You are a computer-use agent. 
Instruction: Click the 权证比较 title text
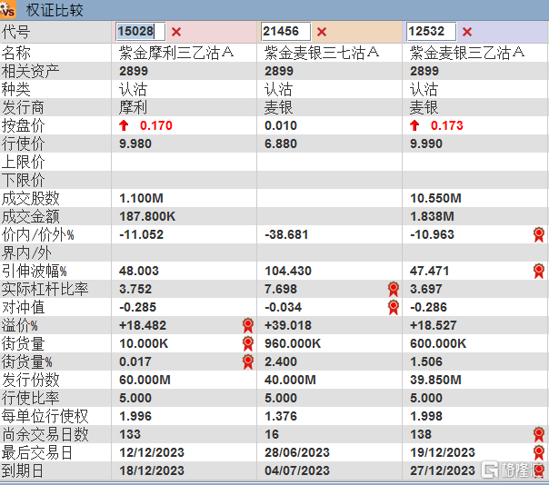(x=55, y=10)
